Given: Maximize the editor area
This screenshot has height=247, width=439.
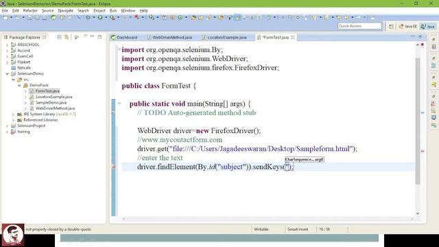Looking at the screenshot, I should pyautogui.click(x=420, y=36).
